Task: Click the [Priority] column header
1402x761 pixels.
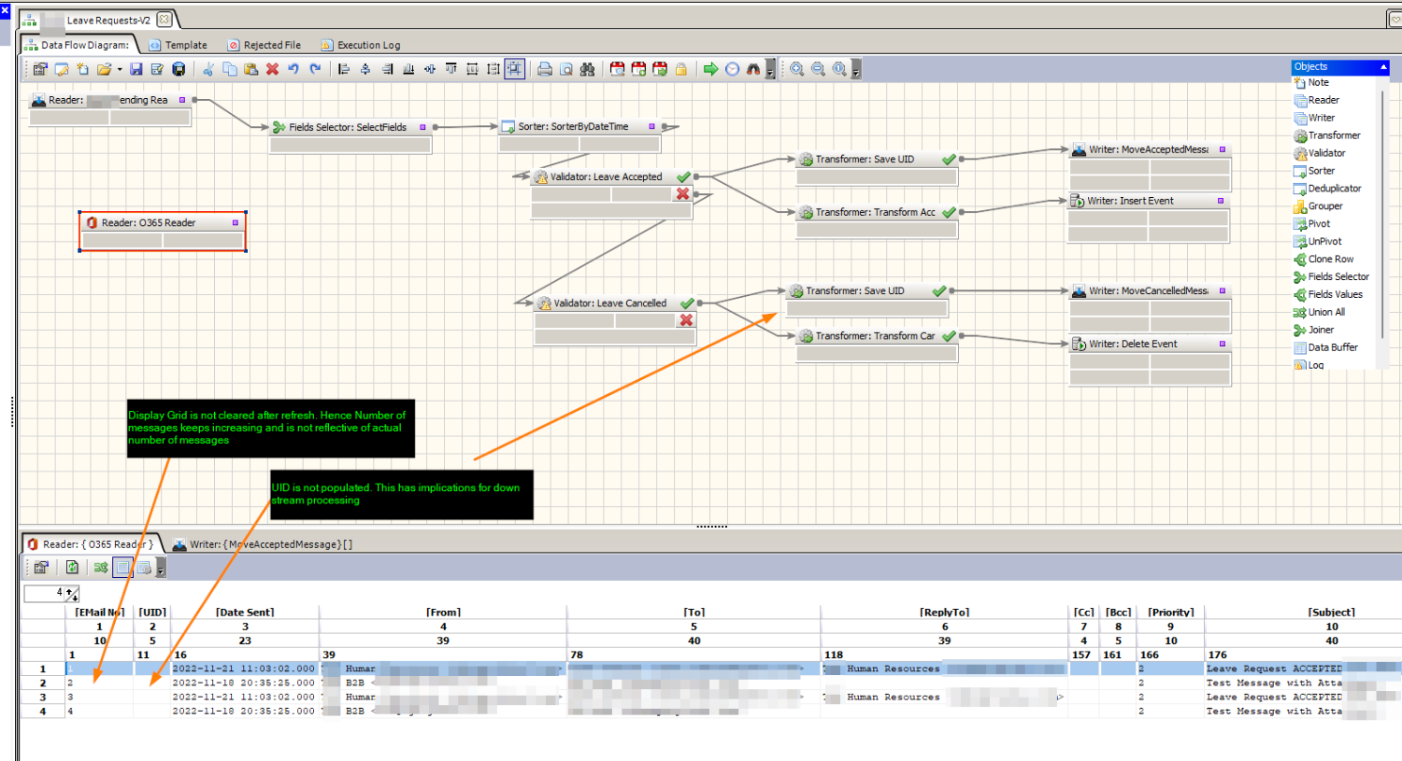Action: [1170, 613]
